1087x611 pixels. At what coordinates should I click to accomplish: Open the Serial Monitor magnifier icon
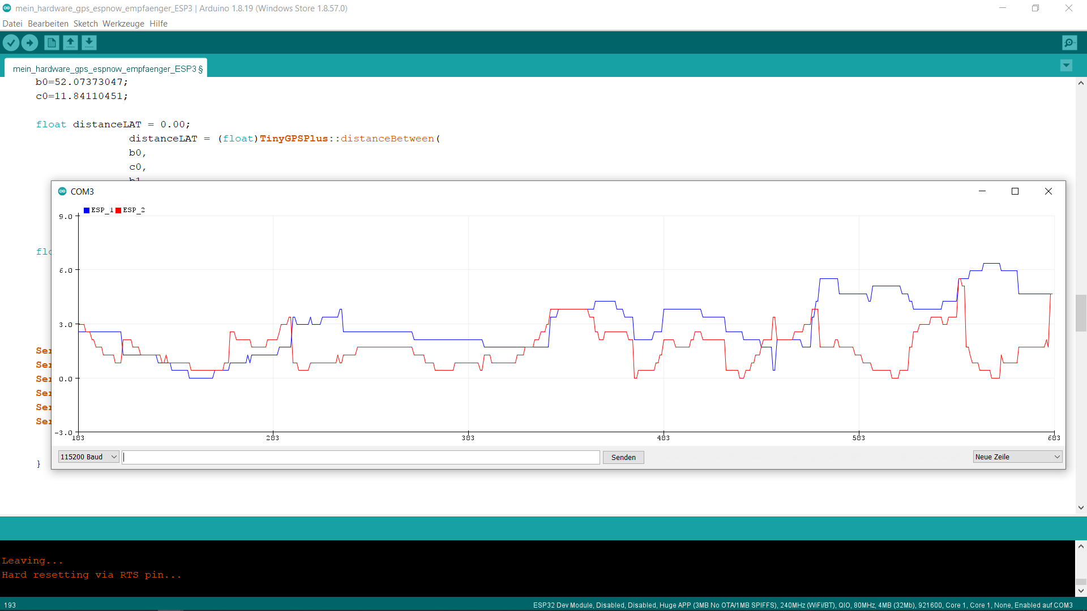pyautogui.click(x=1069, y=42)
